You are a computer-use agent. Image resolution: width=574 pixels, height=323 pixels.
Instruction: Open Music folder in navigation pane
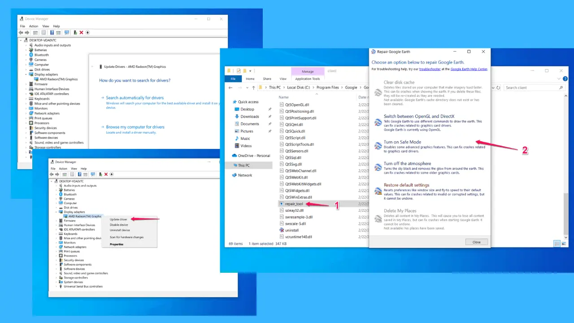(x=245, y=139)
